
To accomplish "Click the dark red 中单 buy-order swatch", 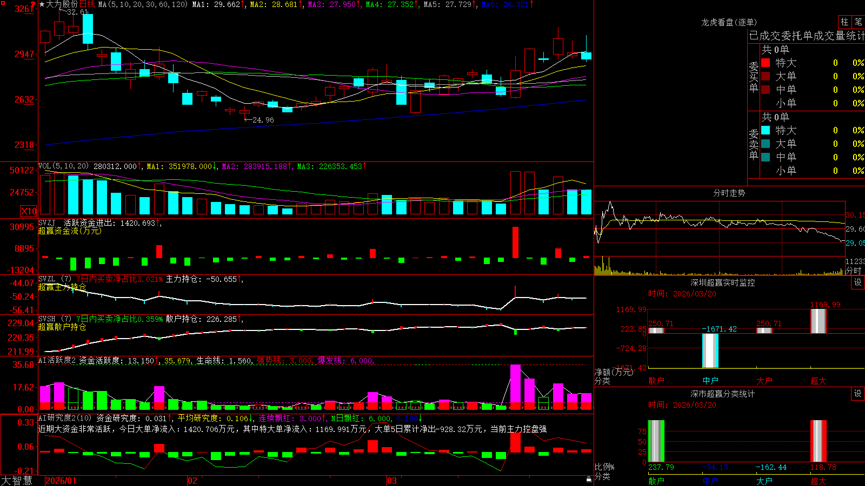I will pyautogui.click(x=766, y=90).
